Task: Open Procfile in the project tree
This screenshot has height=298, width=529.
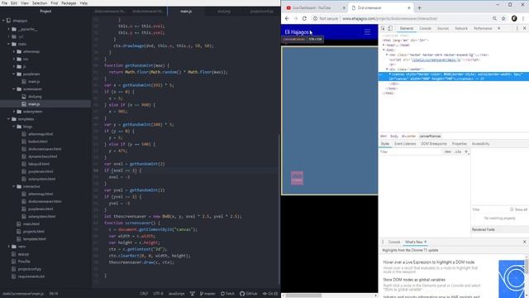Action: 24,262
